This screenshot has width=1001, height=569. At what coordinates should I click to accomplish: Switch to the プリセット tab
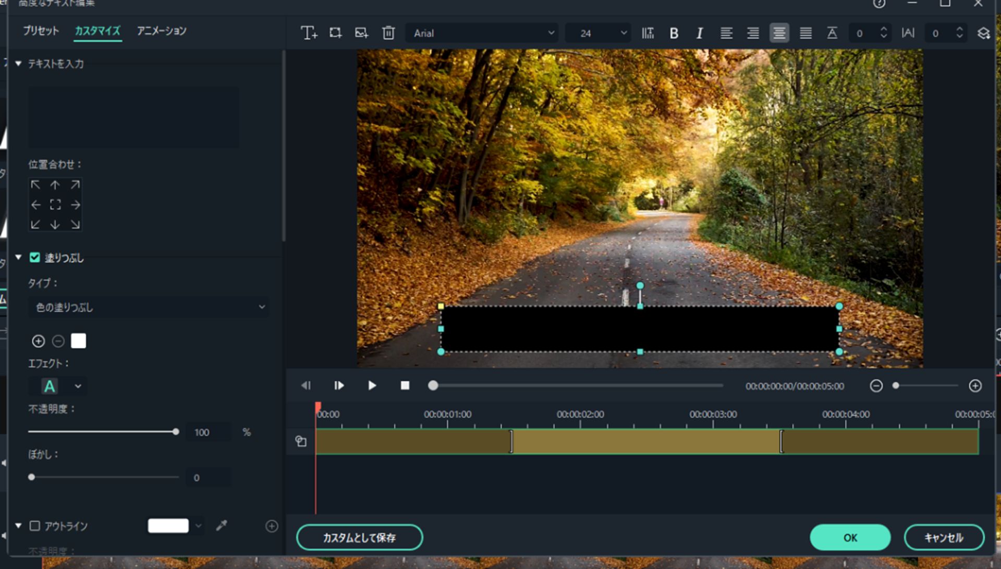pos(41,31)
